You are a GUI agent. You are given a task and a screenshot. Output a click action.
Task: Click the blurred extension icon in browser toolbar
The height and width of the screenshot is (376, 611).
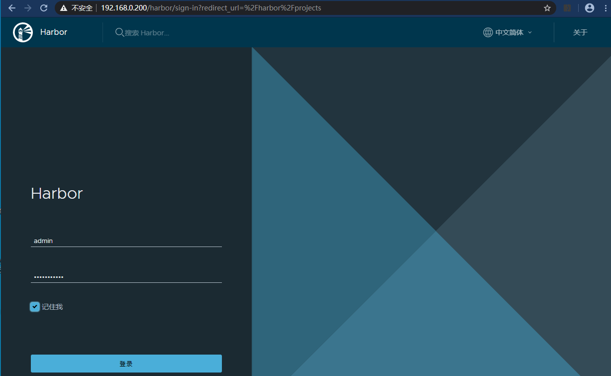(567, 8)
